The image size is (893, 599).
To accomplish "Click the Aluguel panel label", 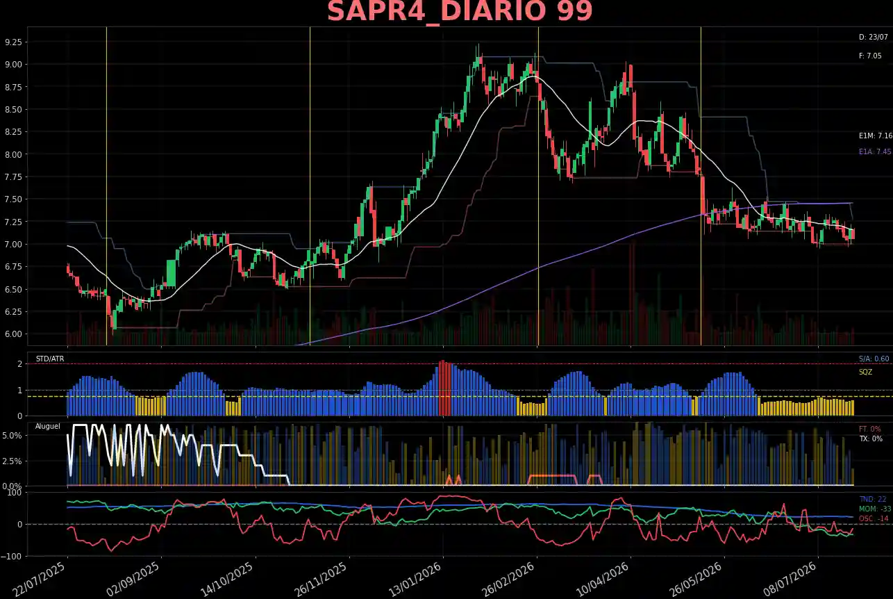I will [48, 426].
